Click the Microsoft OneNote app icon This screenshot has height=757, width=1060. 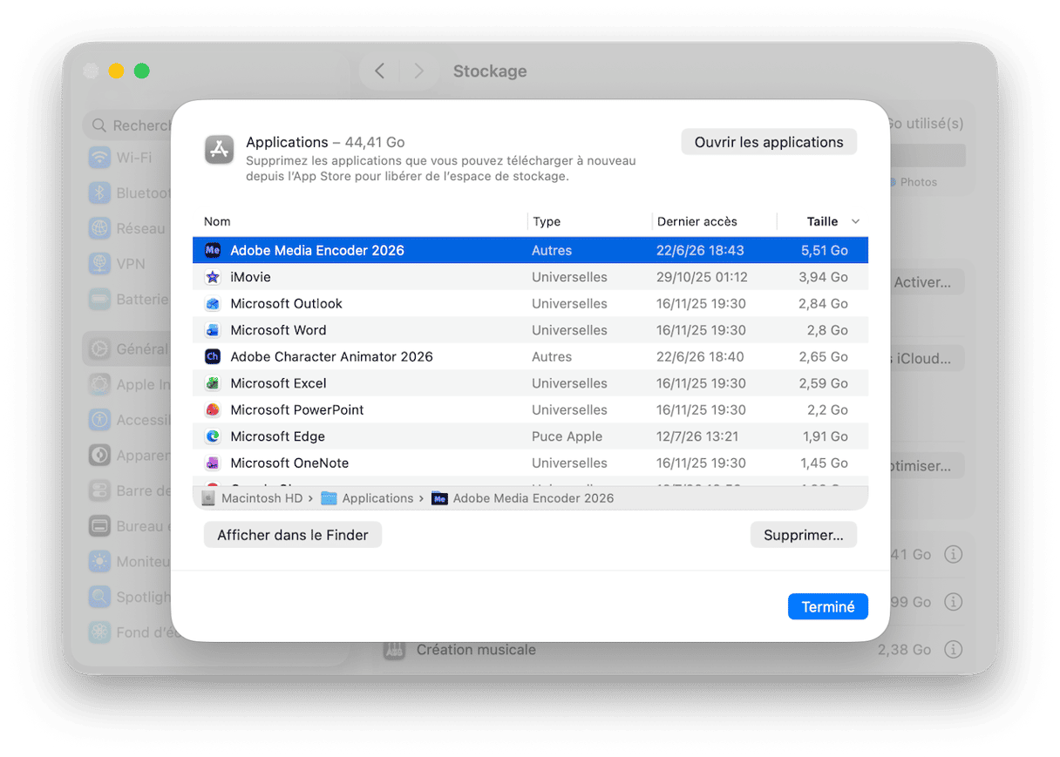213,463
